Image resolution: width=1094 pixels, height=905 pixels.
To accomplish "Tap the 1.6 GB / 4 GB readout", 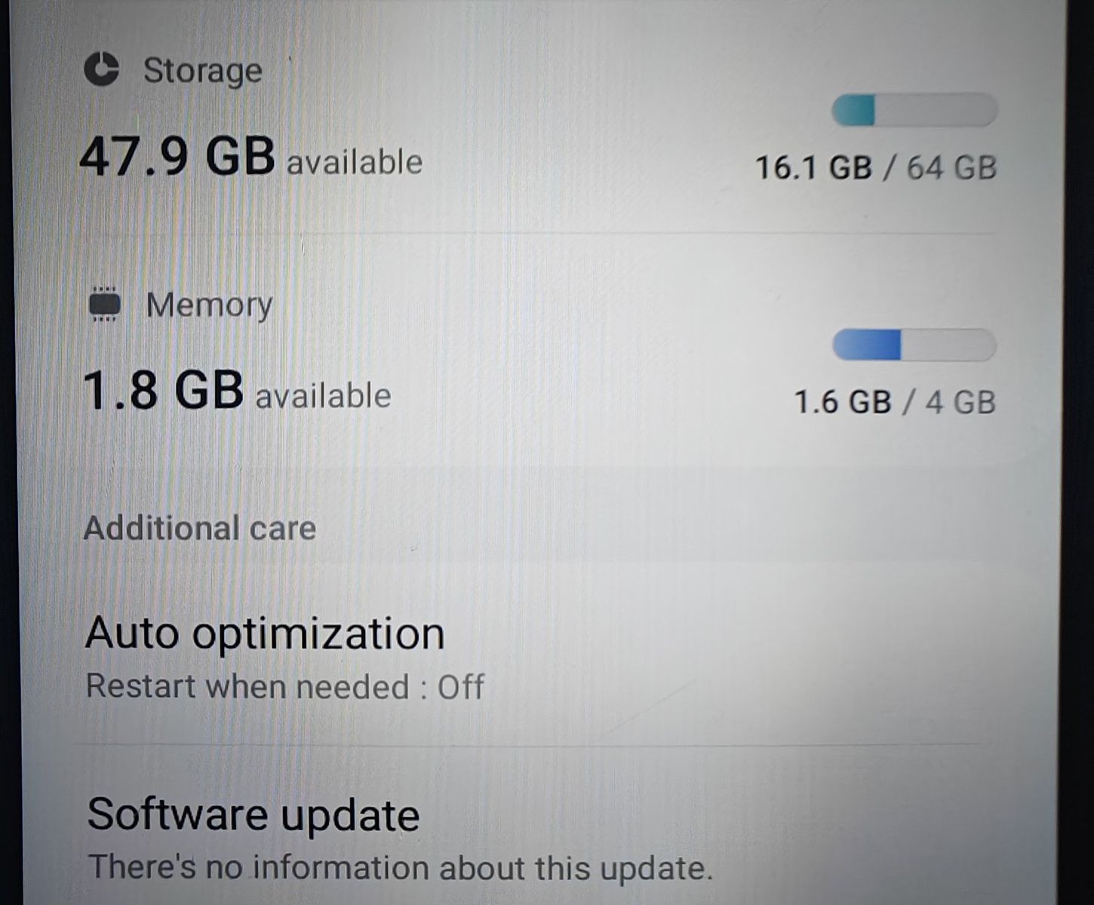I will [x=895, y=401].
